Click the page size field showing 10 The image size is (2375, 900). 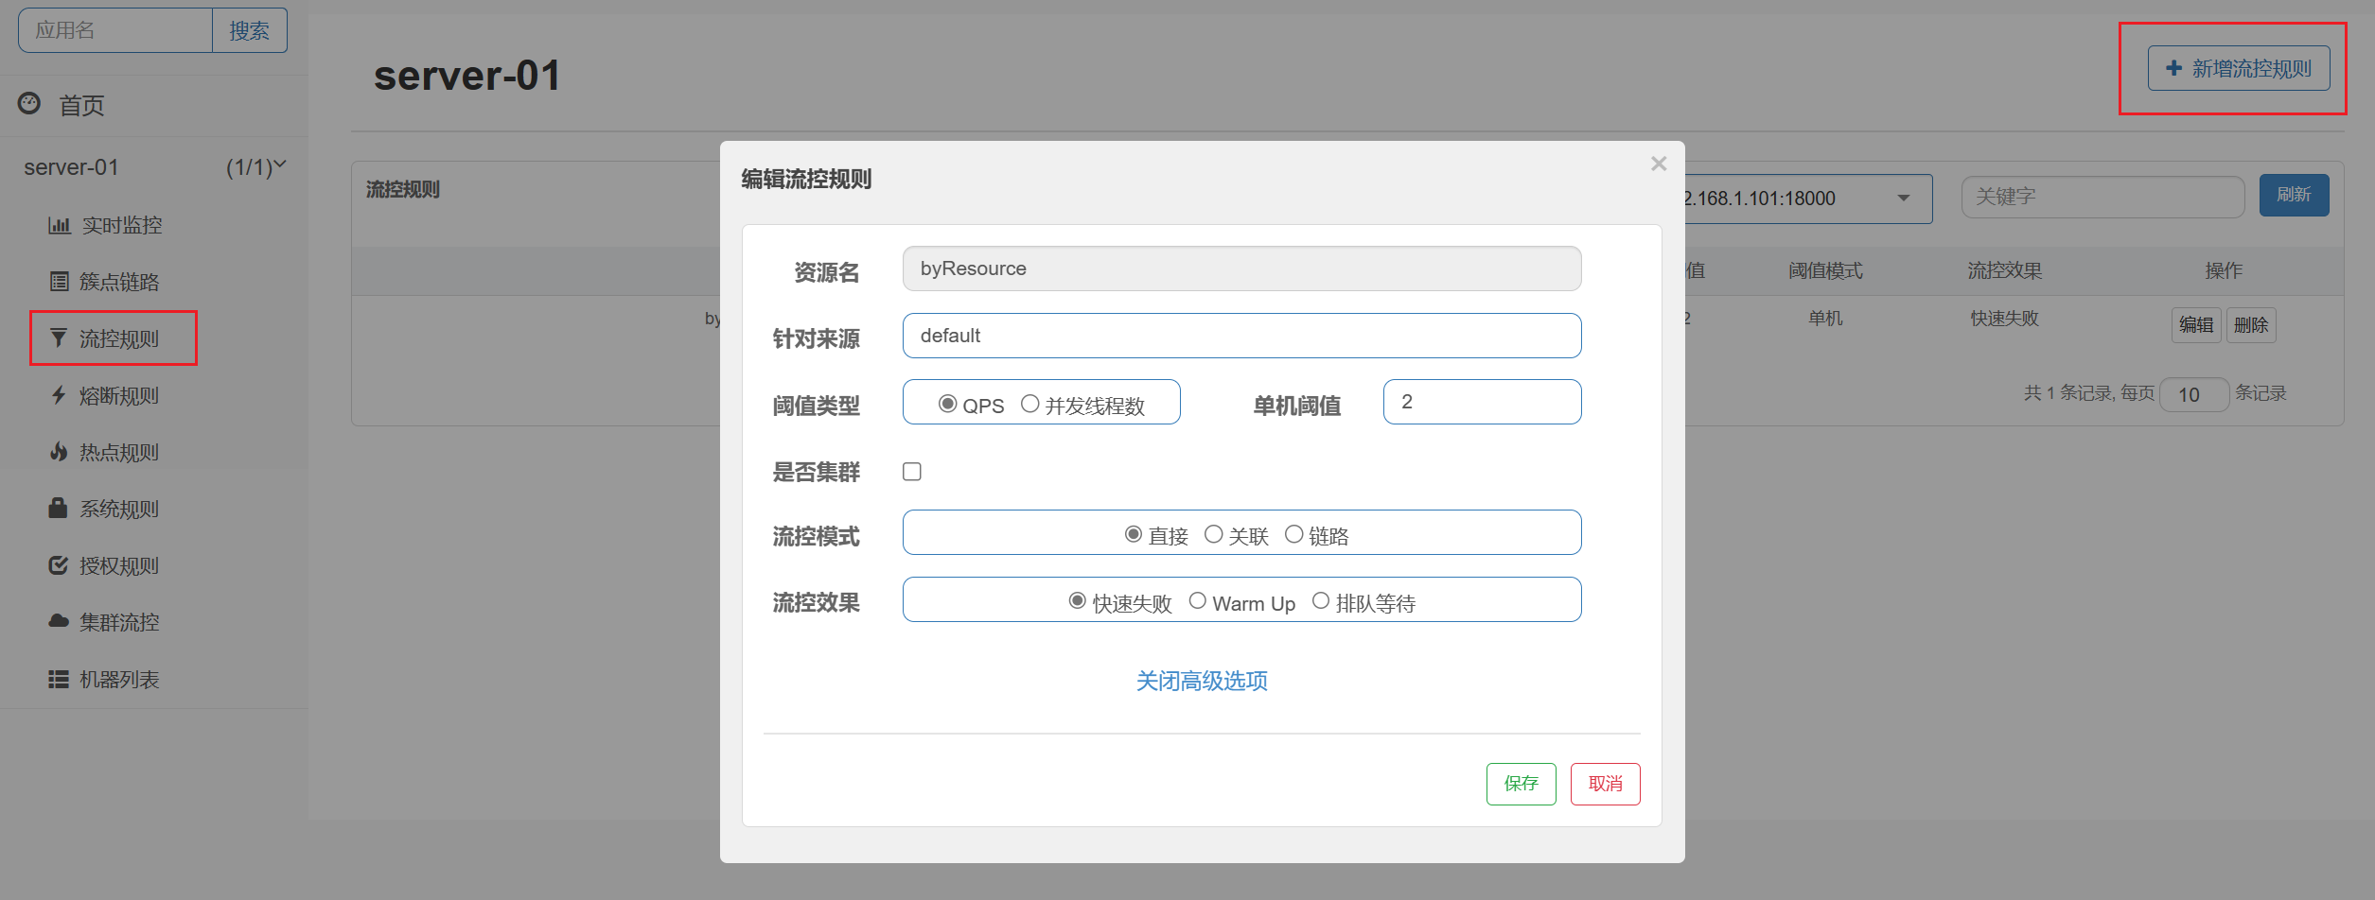[x=2193, y=394]
